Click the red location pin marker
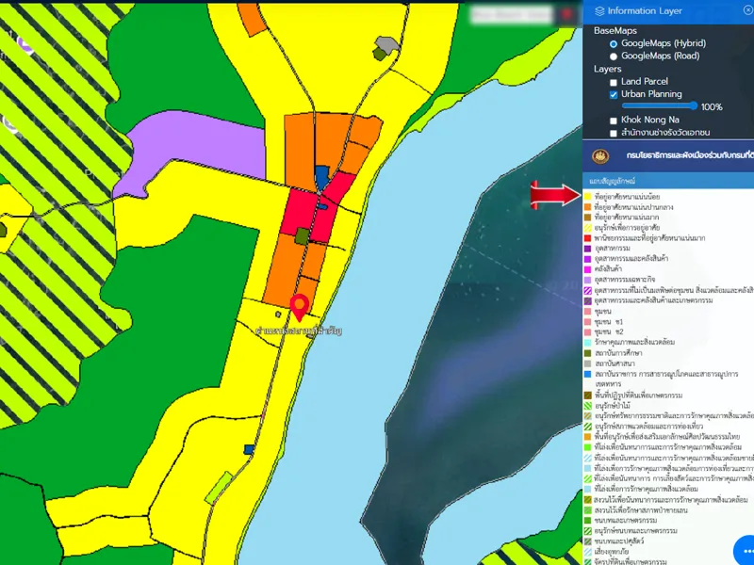The height and width of the screenshot is (565, 754). click(x=300, y=307)
